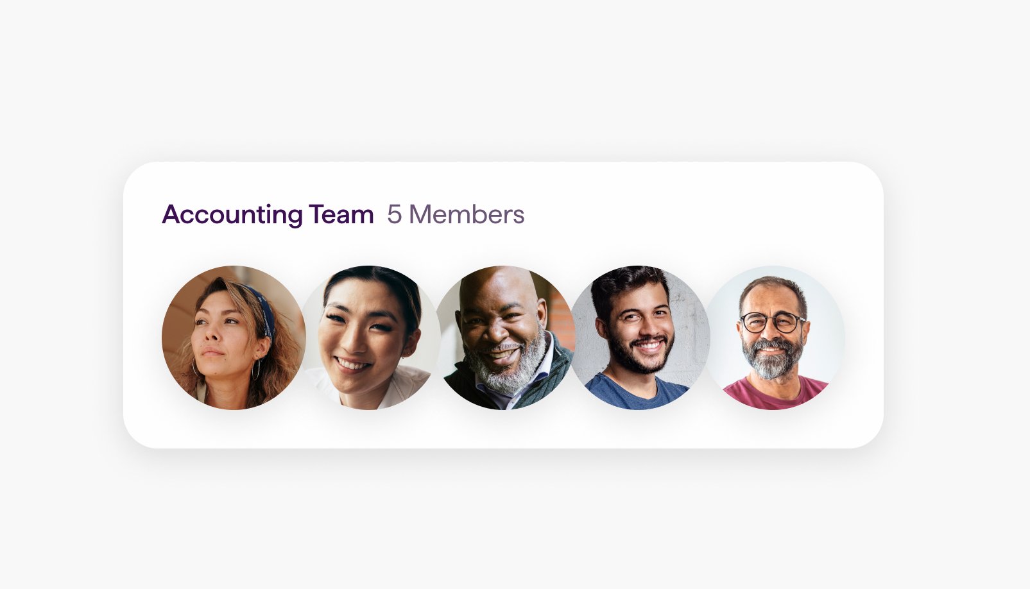Click the word Members beside the team name
The height and width of the screenshot is (589, 1030).
coord(467,214)
